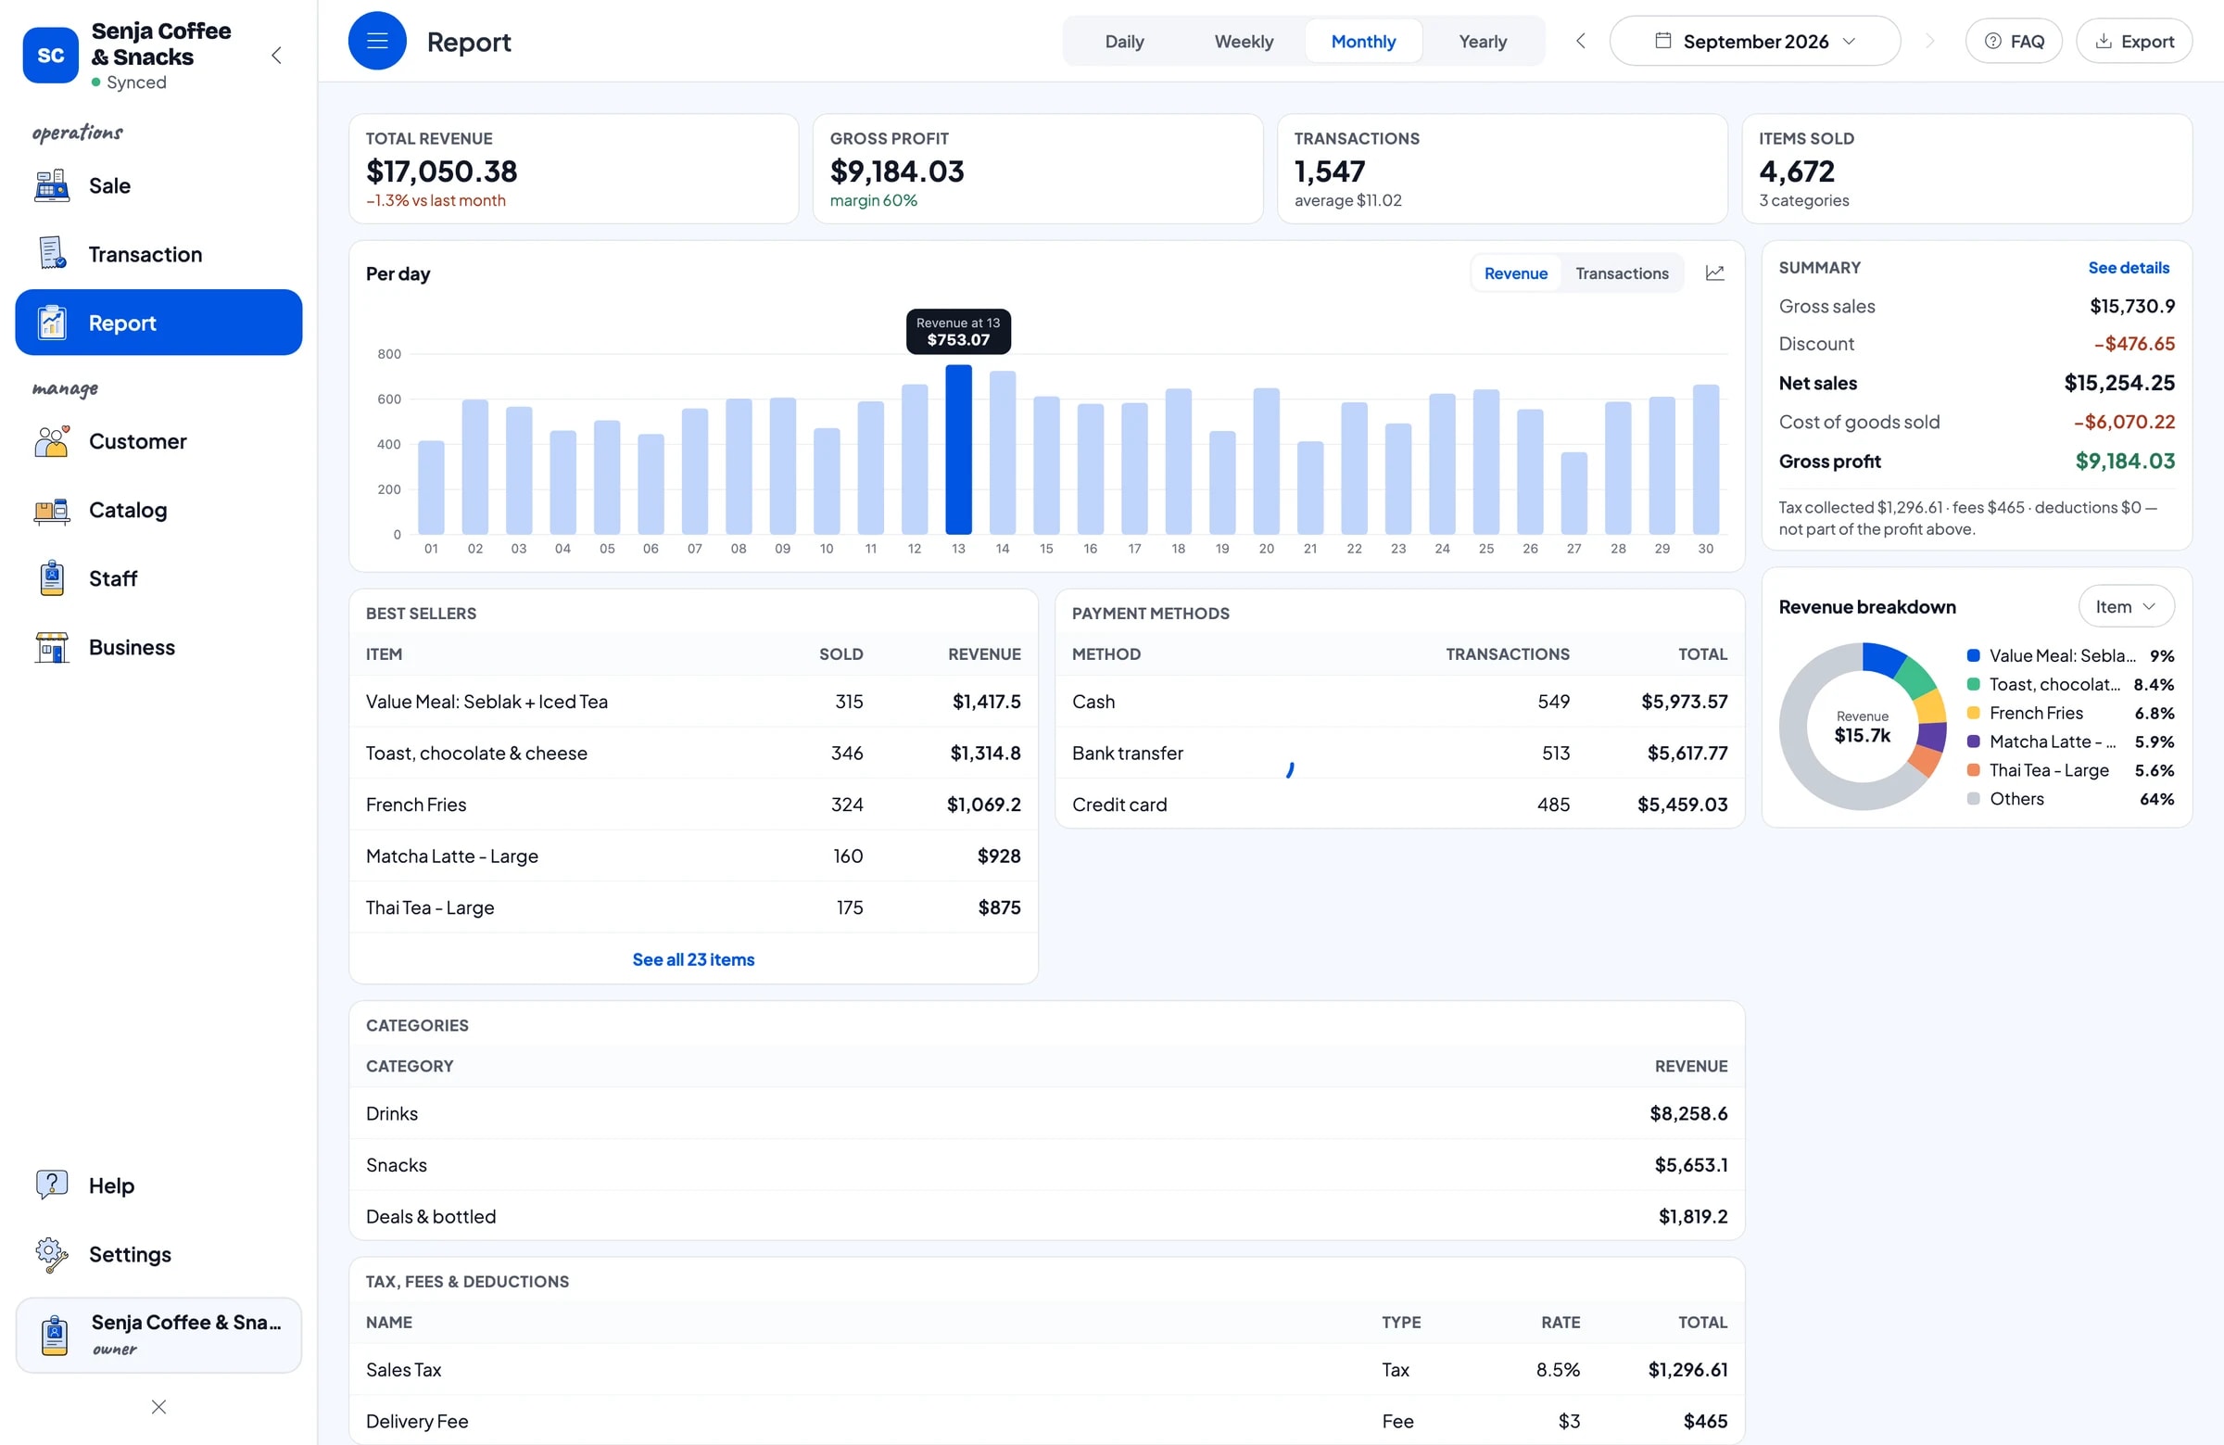Collapse the sidebar with the chevron
This screenshot has height=1445, width=2224.
coord(276,55)
